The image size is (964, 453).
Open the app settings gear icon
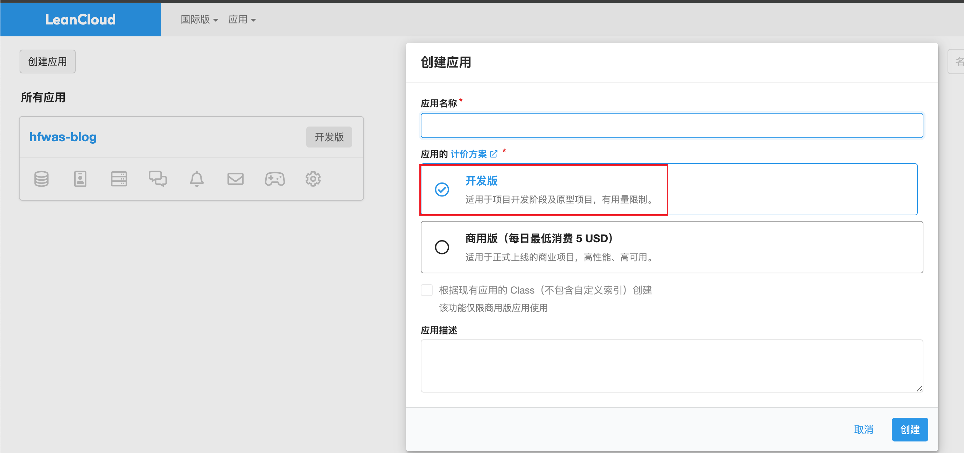tap(313, 179)
